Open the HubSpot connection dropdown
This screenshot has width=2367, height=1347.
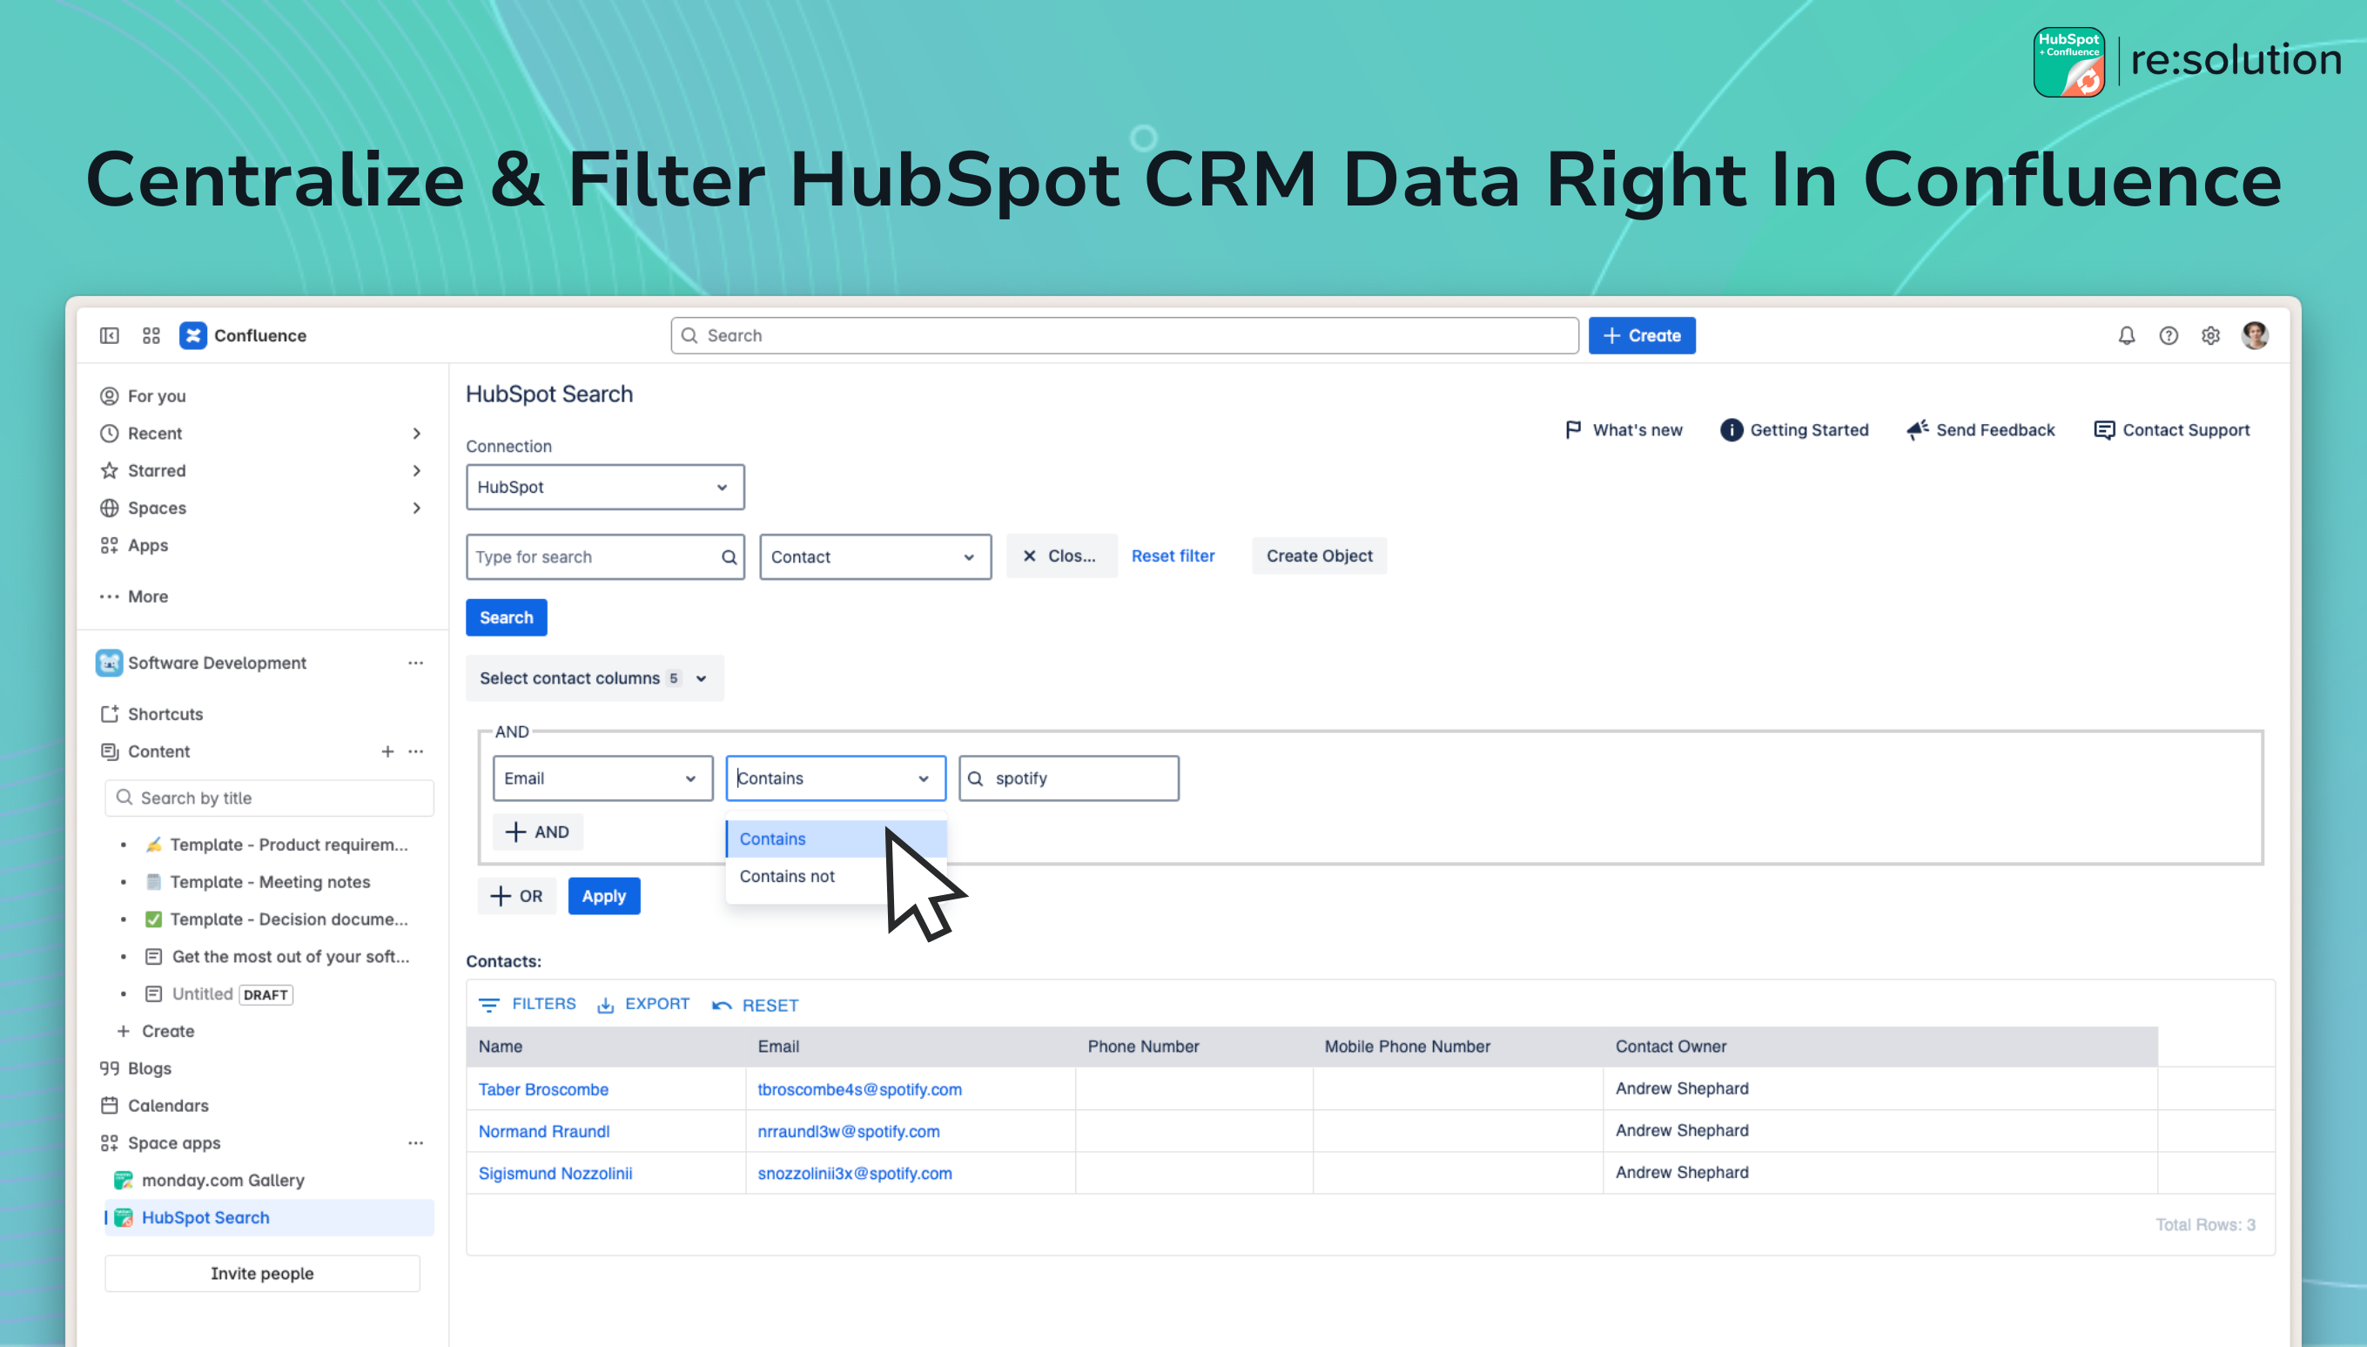605,487
